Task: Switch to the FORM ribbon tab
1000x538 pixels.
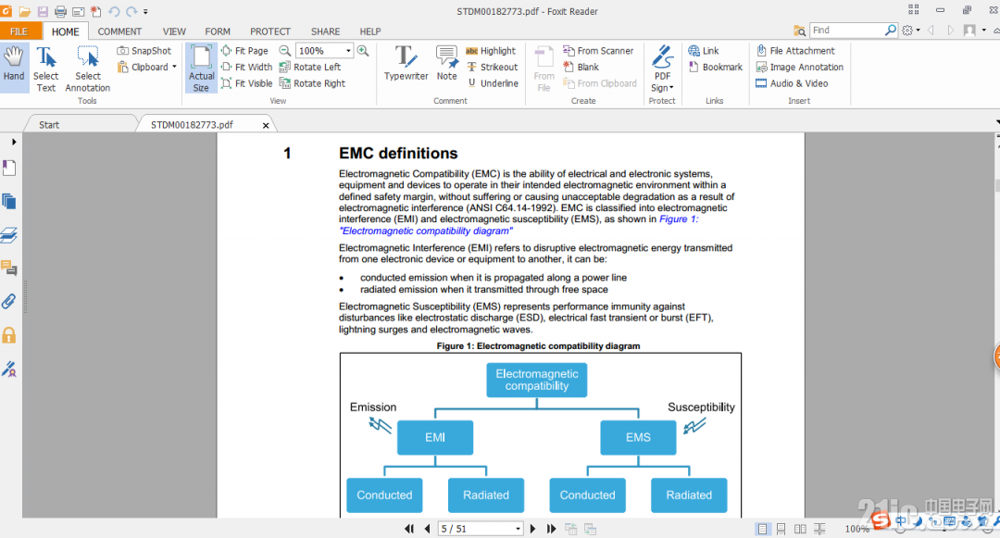Action: [218, 31]
